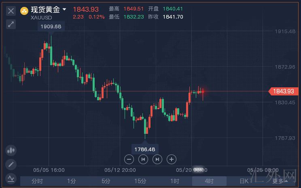Select the 1分 timeframe tab

click(x=72, y=181)
